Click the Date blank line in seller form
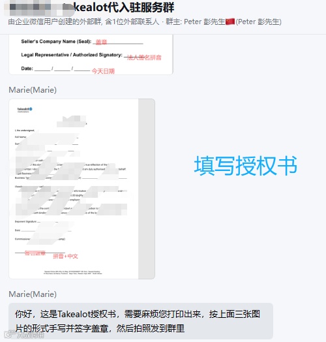326x342 pixels. click(62, 69)
